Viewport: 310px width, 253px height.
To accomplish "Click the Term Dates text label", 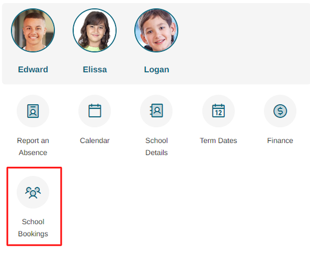I will (218, 141).
